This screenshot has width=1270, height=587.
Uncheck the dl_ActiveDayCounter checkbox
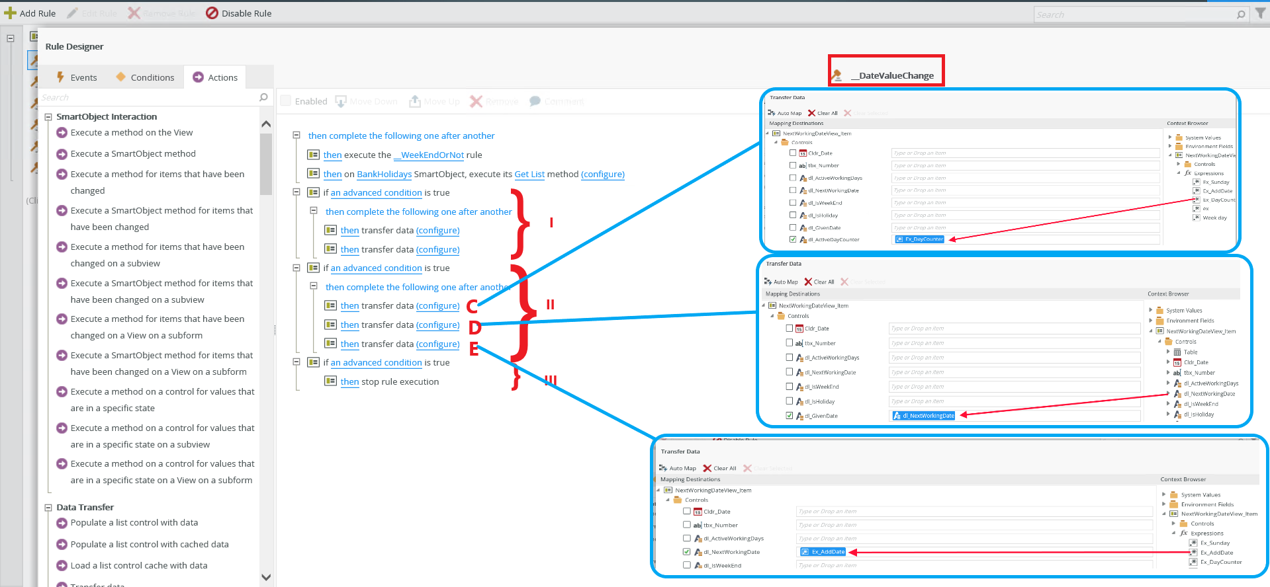coord(793,239)
